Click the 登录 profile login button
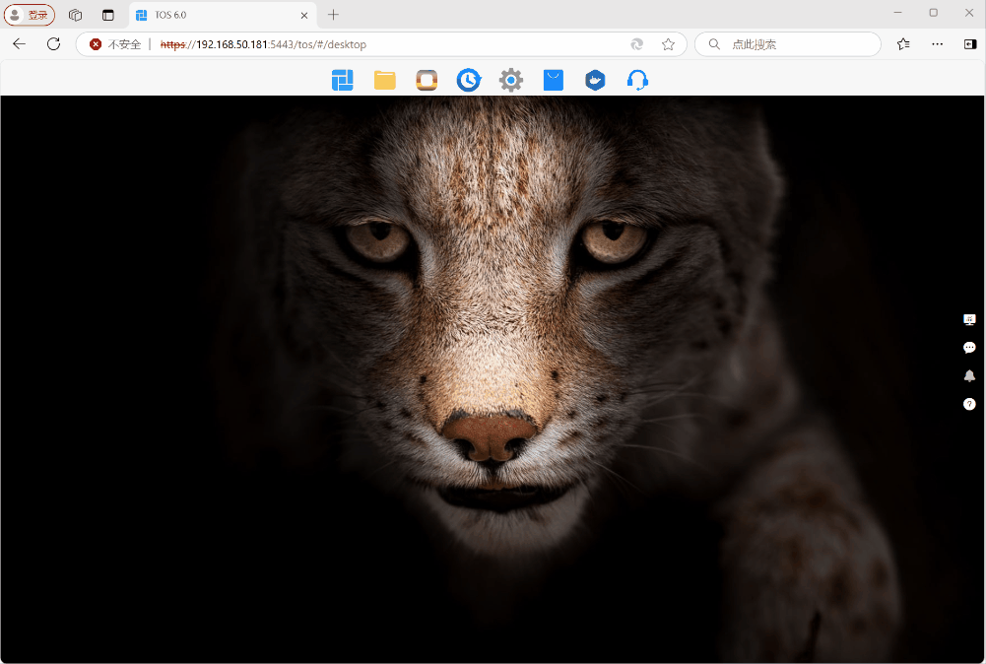986x664 pixels. point(30,15)
